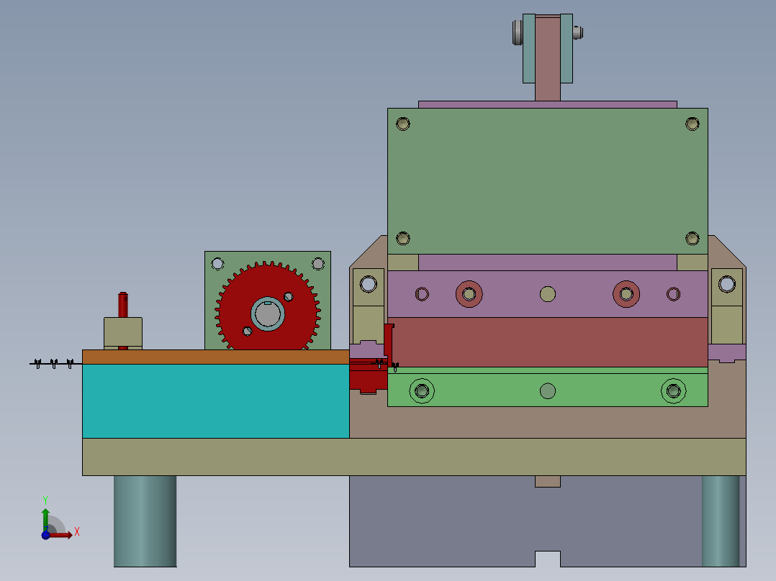Pick the right teal support column
The width and height of the screenshot is (776, 581).
721,521
